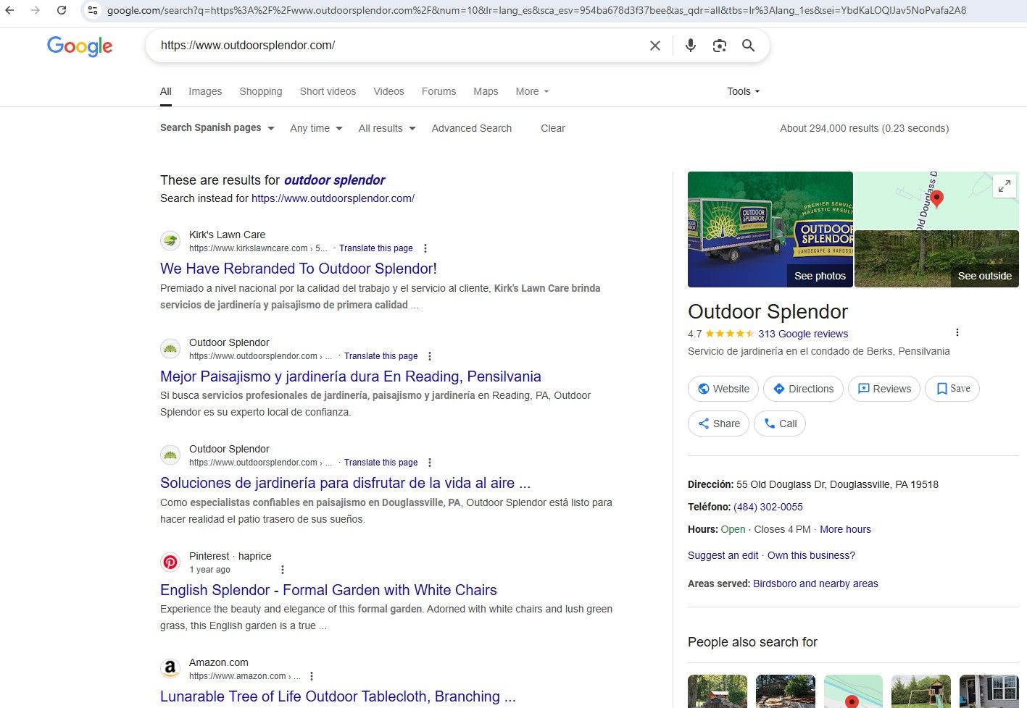Click the browser back arrow
The height and width of the screenshot is (708, 1027).
10,10
